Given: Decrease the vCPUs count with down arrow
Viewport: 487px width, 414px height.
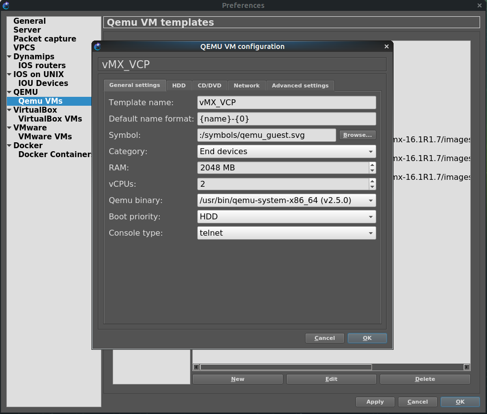Looking at the screenshot, I should (372, 187).
